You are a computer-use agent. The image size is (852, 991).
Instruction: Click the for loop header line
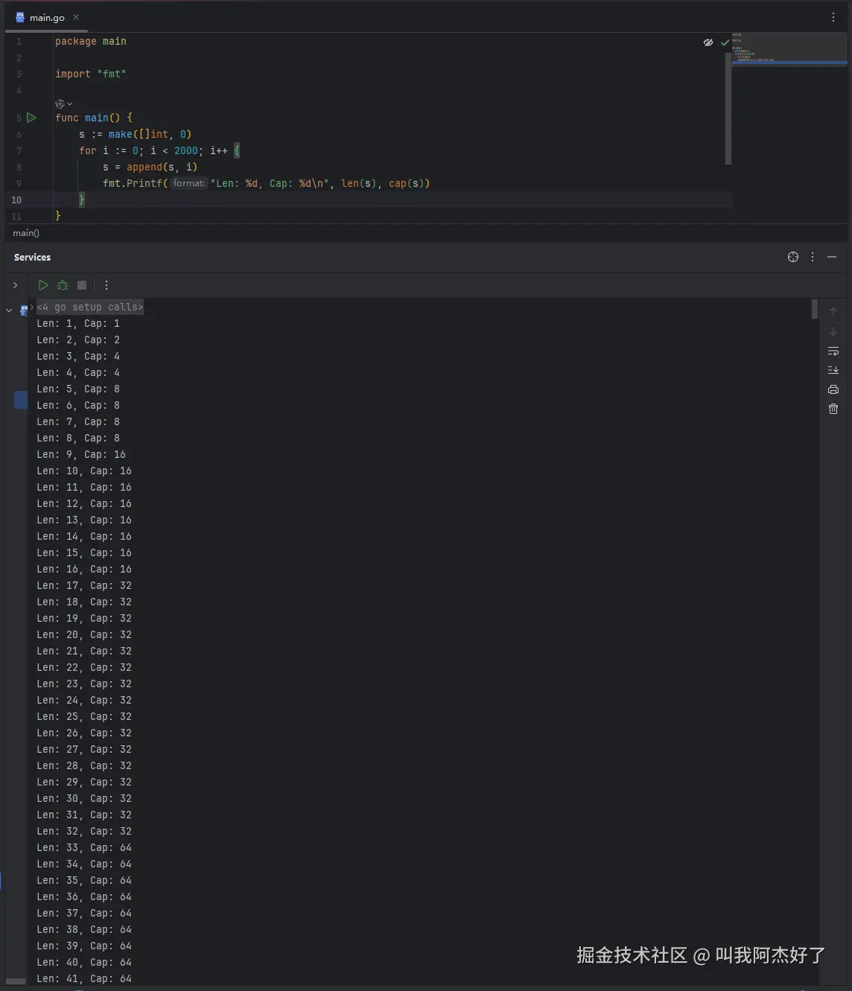click(159, 150)
